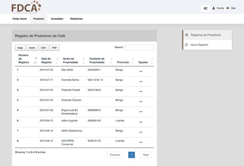Viewport: 244px width, 166px height.
Task: Sort by Numero de Registro arrow
Action: click(36, 58)
